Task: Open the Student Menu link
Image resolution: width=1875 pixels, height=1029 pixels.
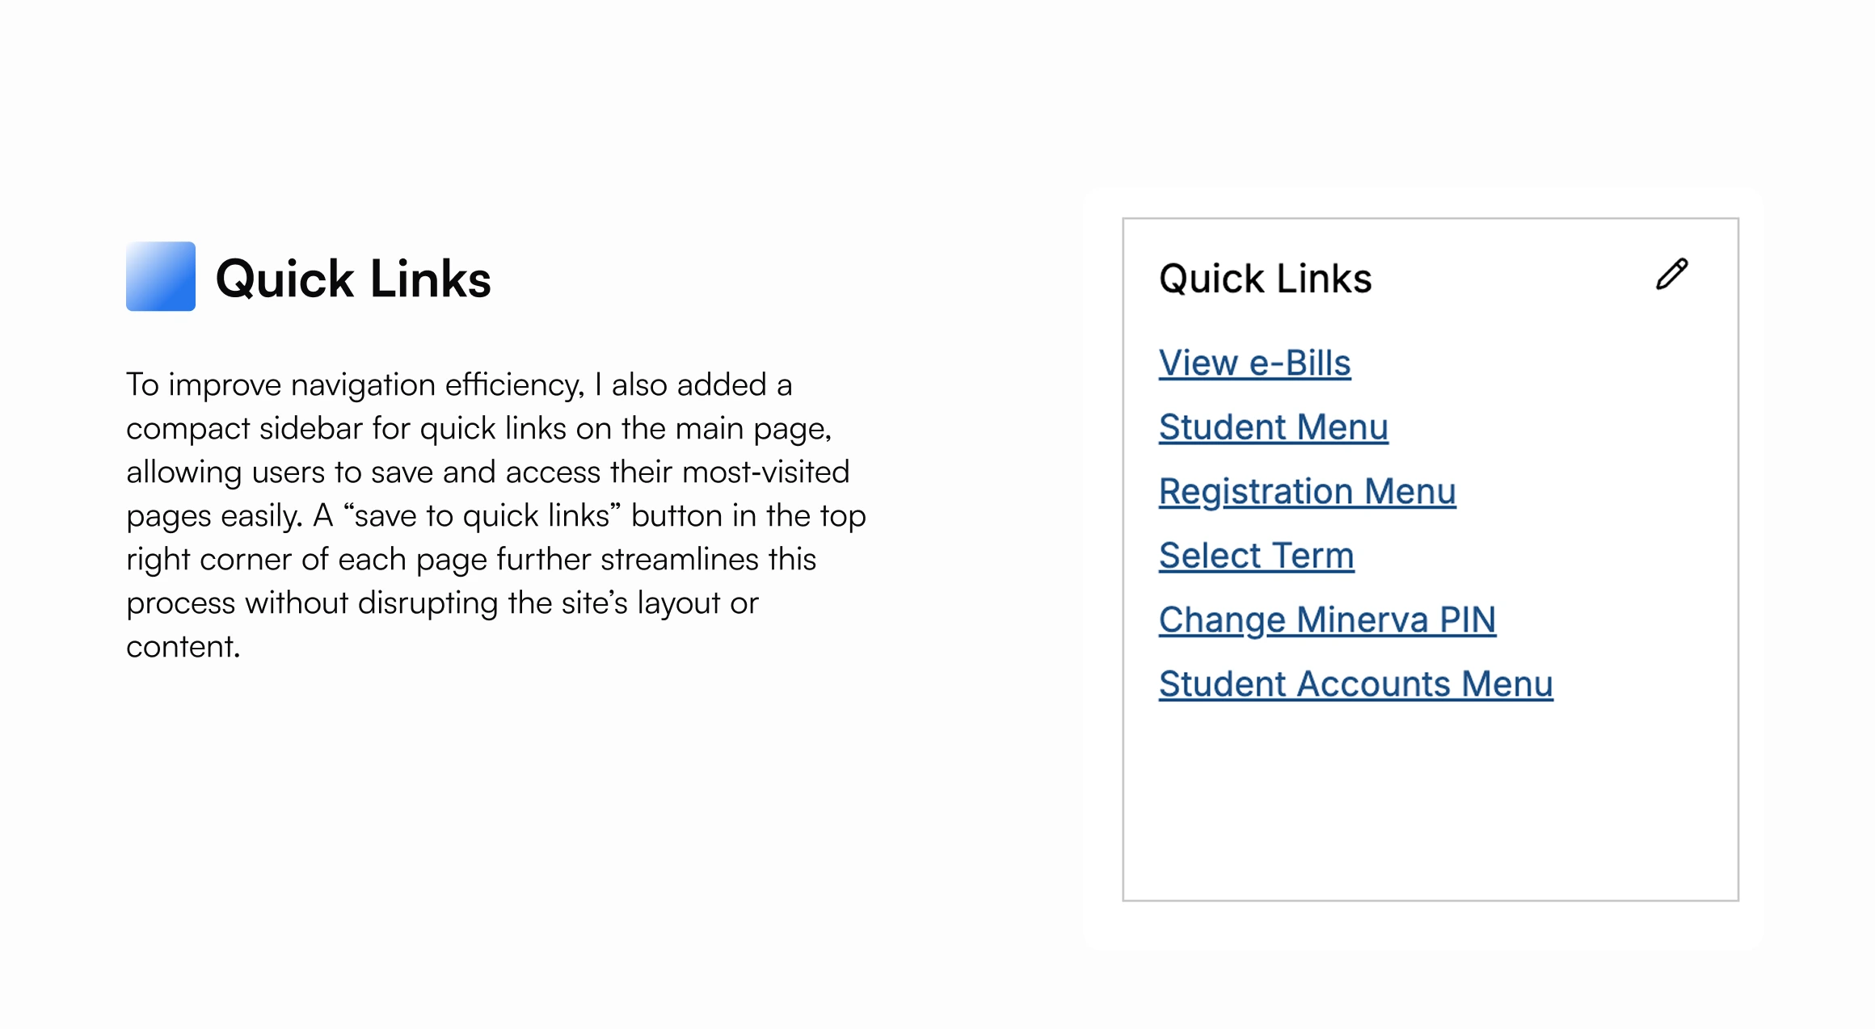Action: [1273, 426]
